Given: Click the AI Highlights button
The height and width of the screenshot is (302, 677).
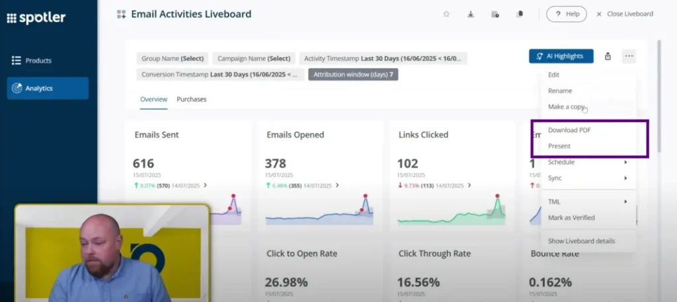Looking at the screenshot, I should (x=561, y=56).
